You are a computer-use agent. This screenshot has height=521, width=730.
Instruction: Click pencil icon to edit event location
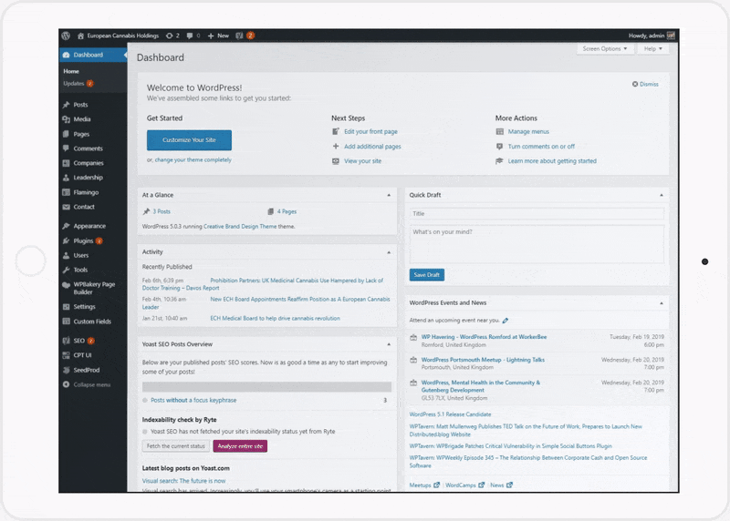point(506,321)
